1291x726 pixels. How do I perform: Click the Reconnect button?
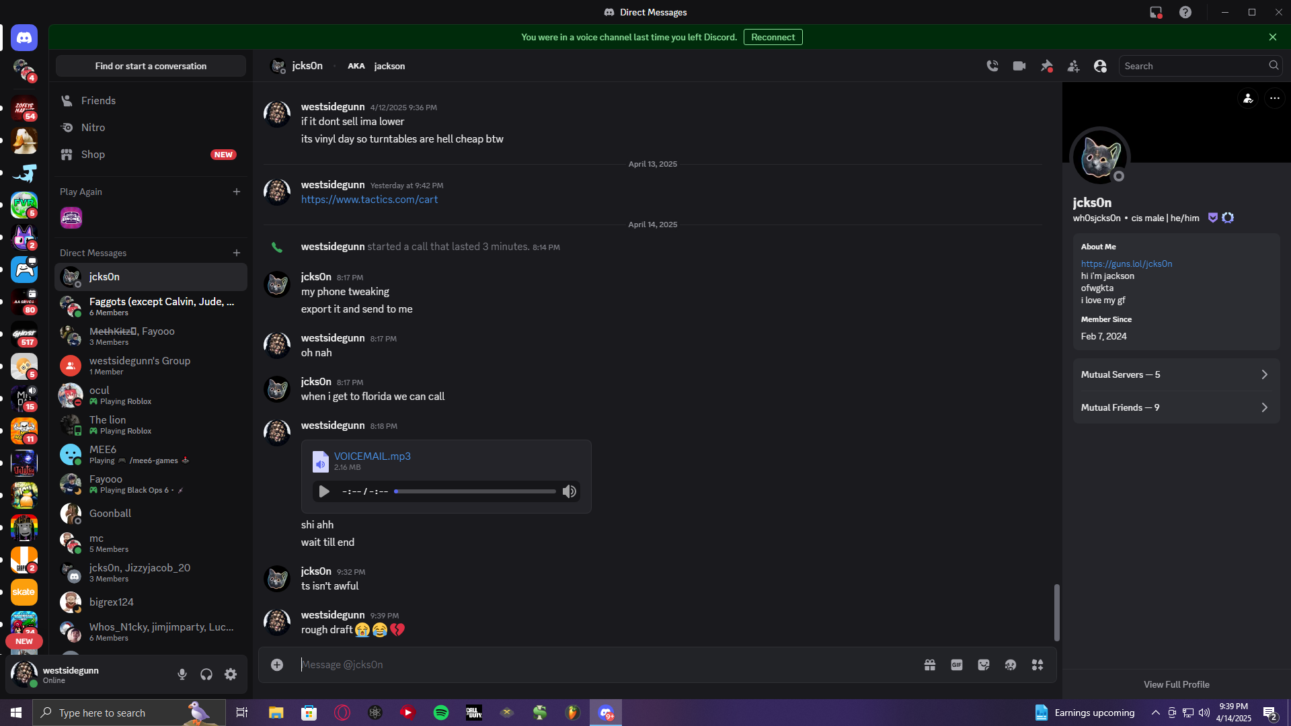[x=773, y=38]
